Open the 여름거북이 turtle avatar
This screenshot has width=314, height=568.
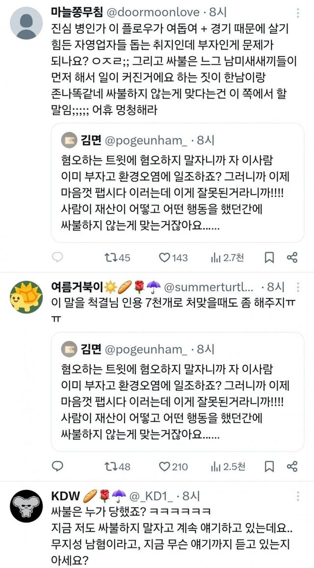[x=26, y=297]
